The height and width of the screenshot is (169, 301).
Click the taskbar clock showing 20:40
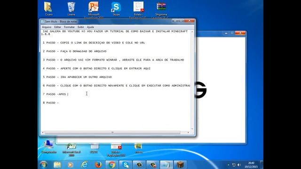(251, 165)
